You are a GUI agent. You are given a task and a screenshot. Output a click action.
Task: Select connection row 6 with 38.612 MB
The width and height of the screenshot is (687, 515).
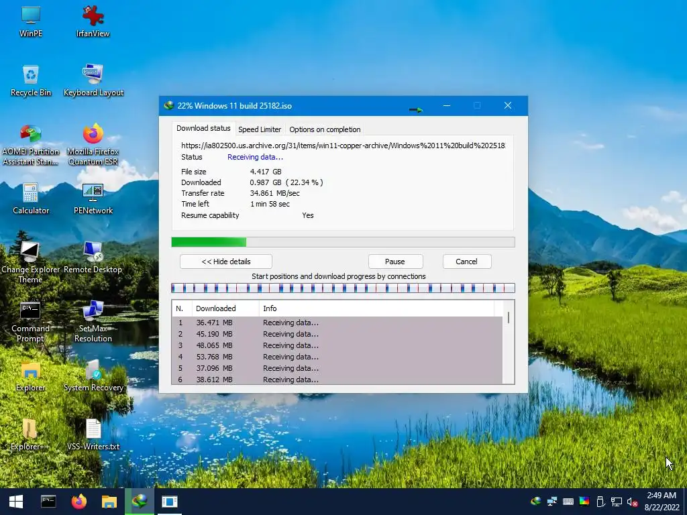click(x=337, y=380)
